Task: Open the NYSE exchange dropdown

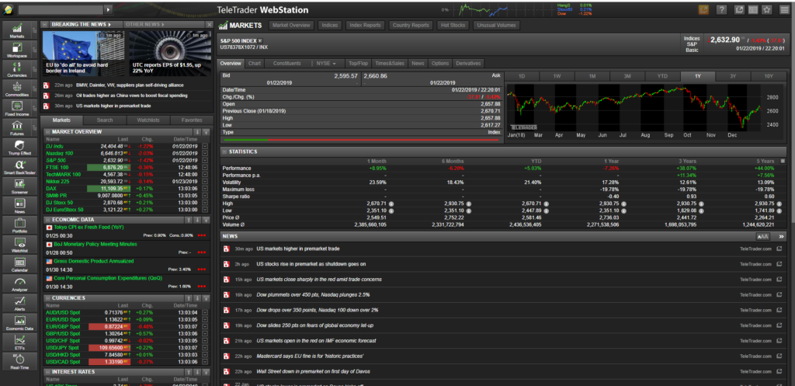Action: 327,64
